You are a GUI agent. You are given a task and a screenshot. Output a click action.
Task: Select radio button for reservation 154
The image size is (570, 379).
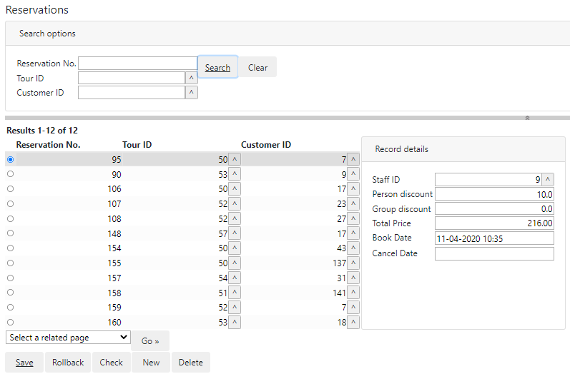point(10,248)
